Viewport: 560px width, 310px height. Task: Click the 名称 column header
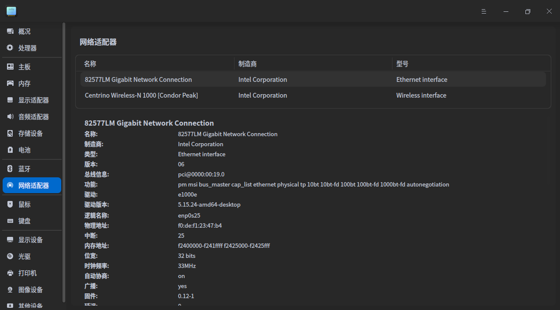pos(90,64)
